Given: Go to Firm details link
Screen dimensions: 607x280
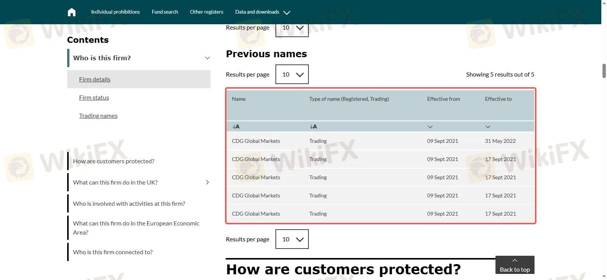Looking at the screenshot, I should (x=95, y=79).
